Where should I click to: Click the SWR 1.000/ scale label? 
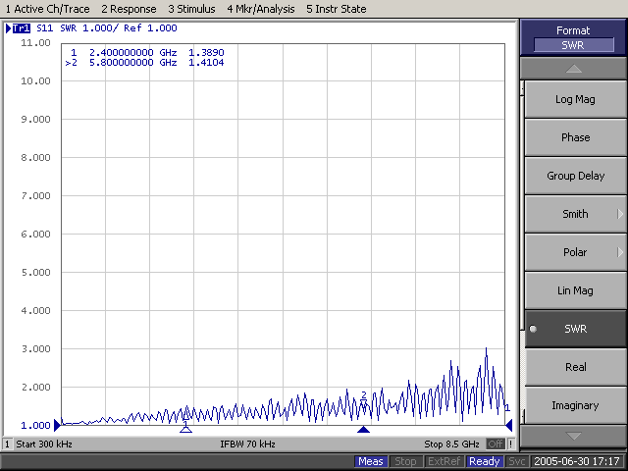pyautogui.click(x=89, y=28)
